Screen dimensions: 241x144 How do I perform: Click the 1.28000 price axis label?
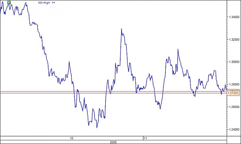pos(234,84)
